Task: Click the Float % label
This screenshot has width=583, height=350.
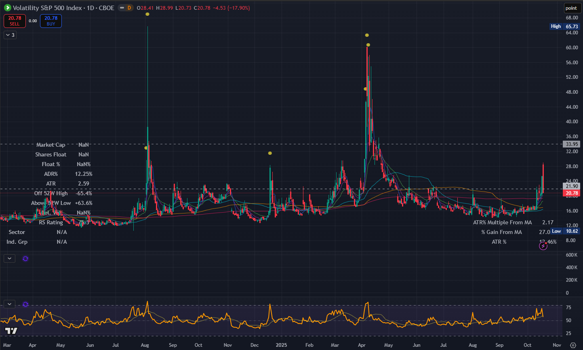Action: 51,164
